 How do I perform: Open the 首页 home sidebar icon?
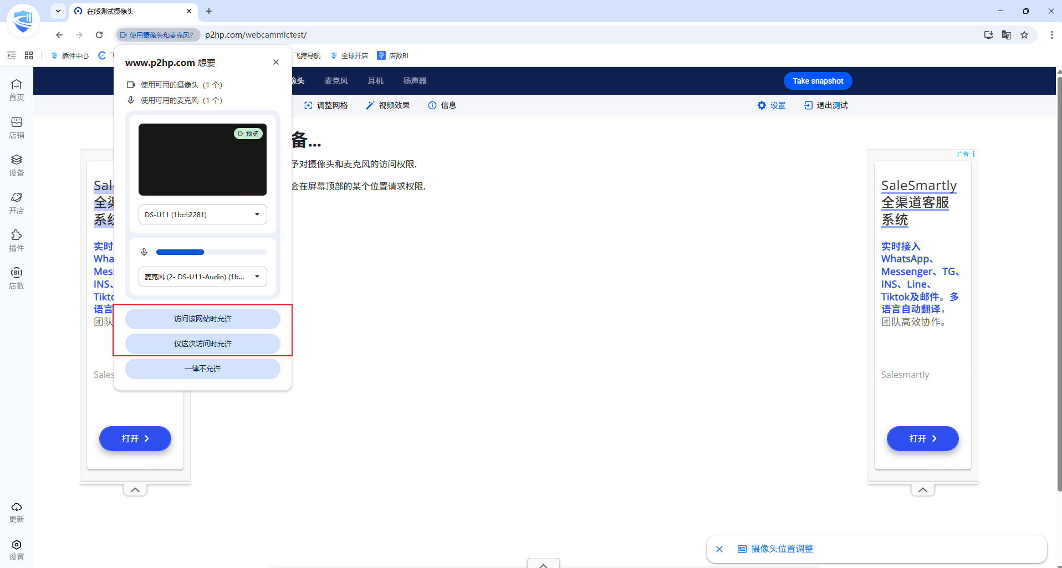point(17,90)
